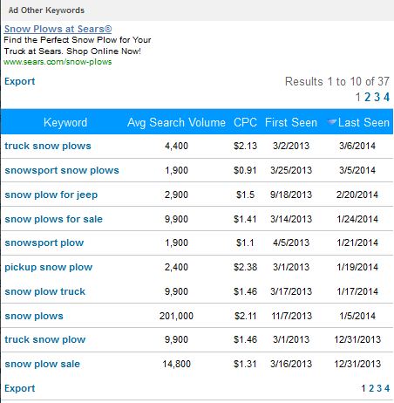394x403 pixels.
Task: Select CPC value $1.41
Action: click(245, 219)
